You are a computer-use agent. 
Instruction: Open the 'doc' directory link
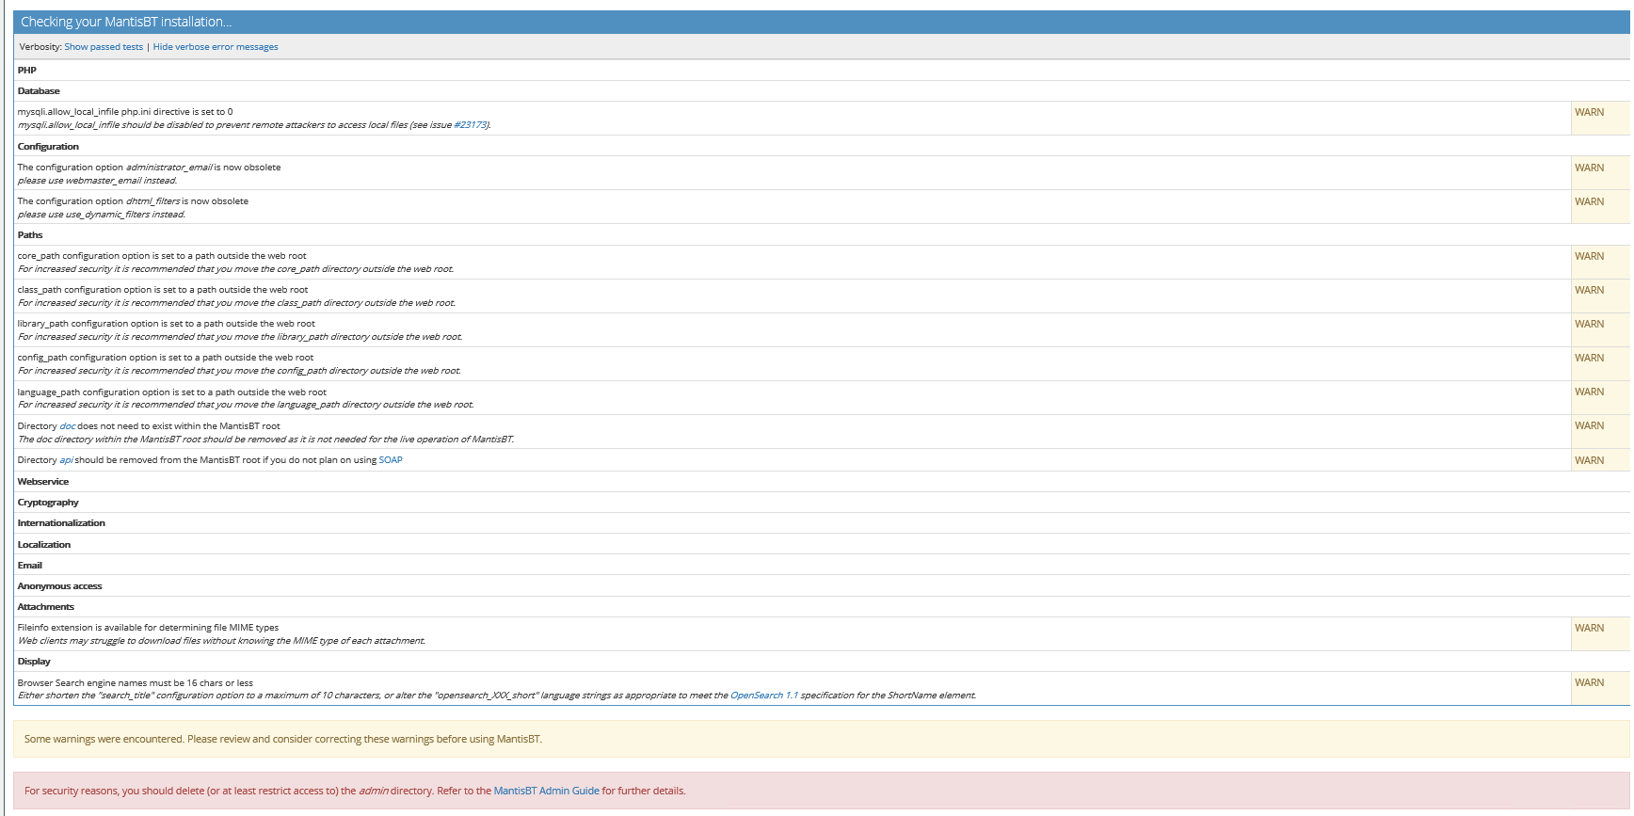[x=68, y=426]
